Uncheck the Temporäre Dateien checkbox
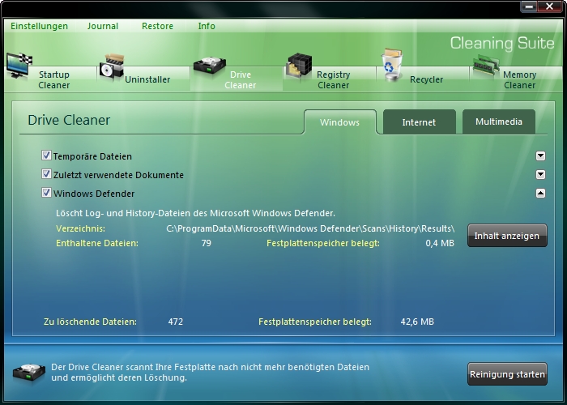This screenshot has height=405, width=567. [47, 156]
